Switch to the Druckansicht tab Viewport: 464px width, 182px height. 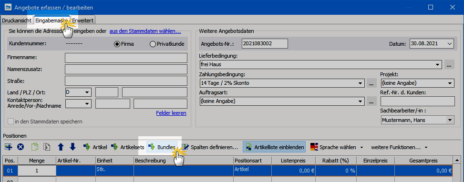pos(17,20)
